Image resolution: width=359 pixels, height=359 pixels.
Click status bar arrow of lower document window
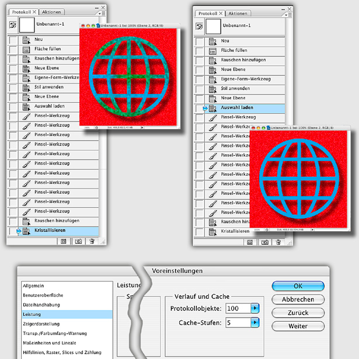pyautogui.click(x=312, y=229)
